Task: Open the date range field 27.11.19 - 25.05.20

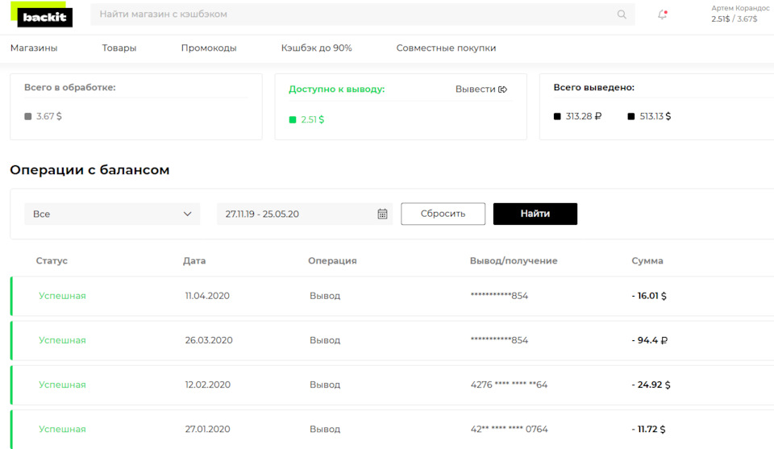Action: 305,214
